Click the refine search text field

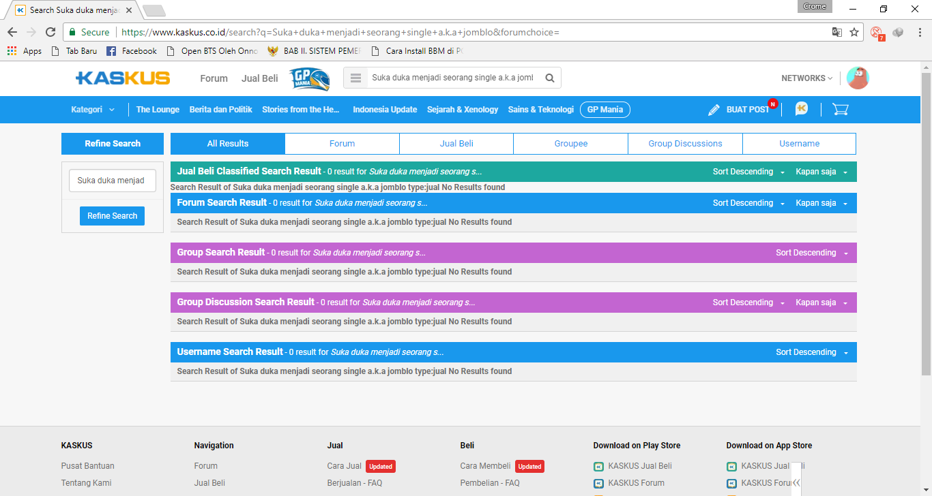coord(113,181)
